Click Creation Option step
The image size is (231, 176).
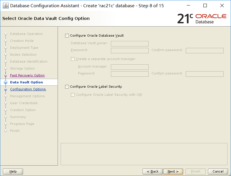tap(23, 110)
